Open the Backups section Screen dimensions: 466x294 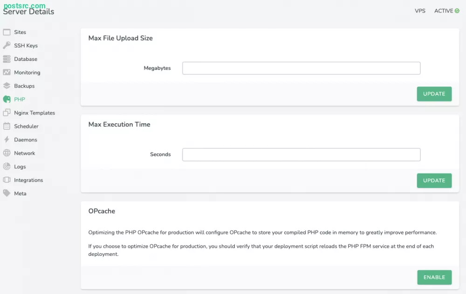(x=24, y=86)
